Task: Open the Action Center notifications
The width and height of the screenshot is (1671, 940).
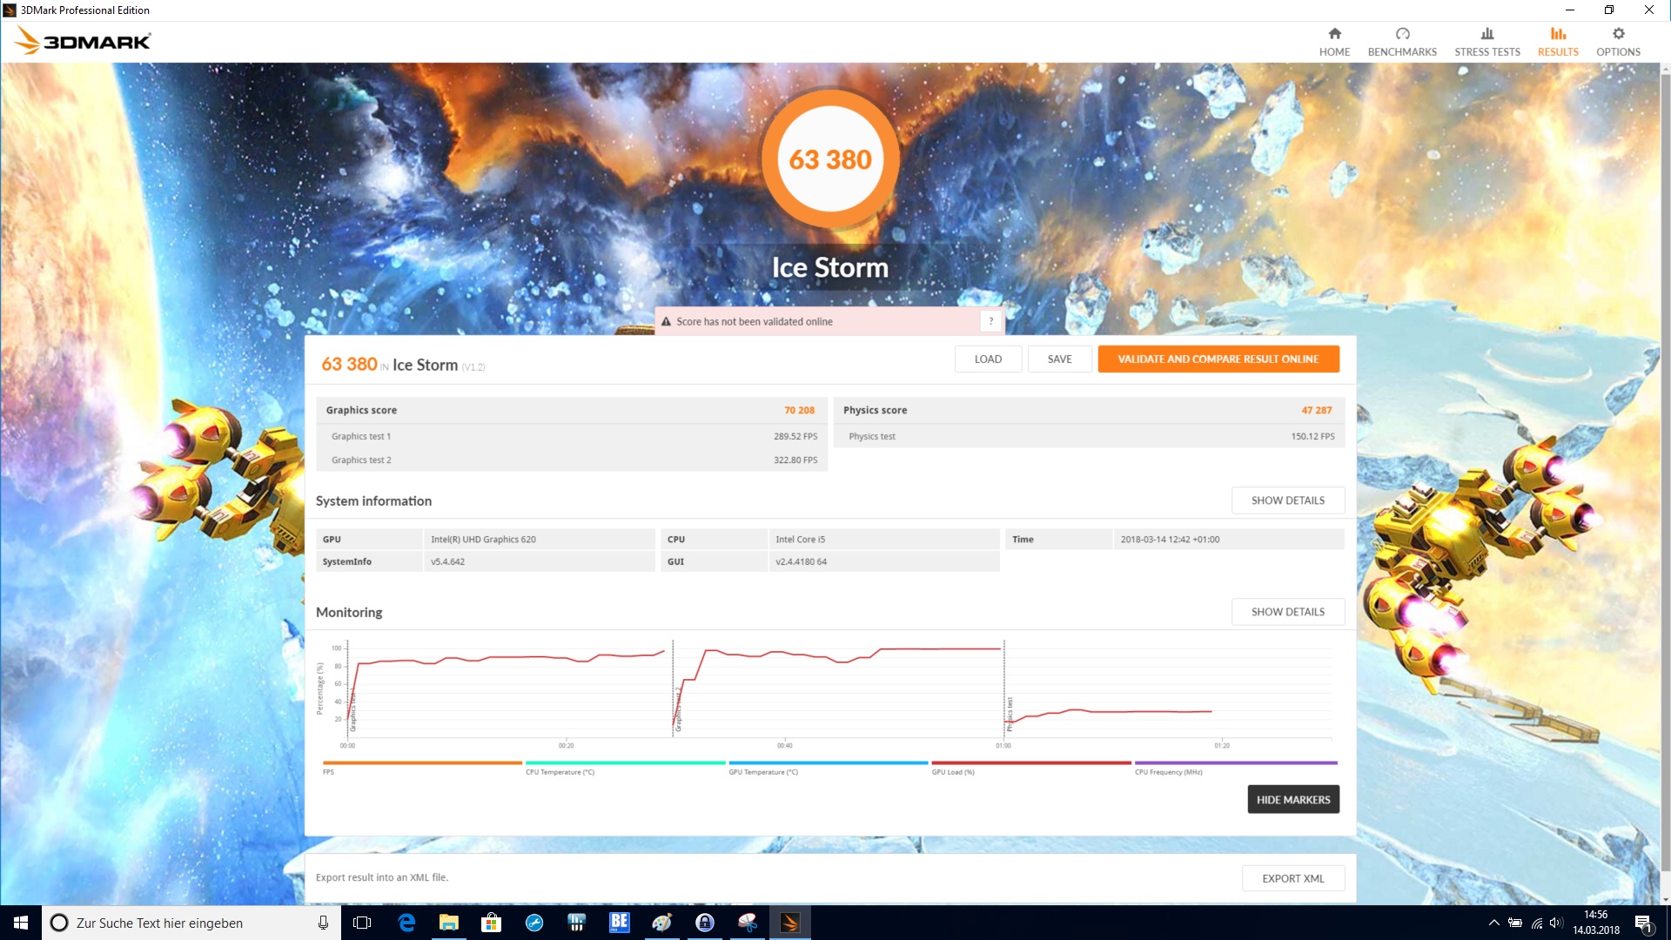Action: (x=1644, y=923)
